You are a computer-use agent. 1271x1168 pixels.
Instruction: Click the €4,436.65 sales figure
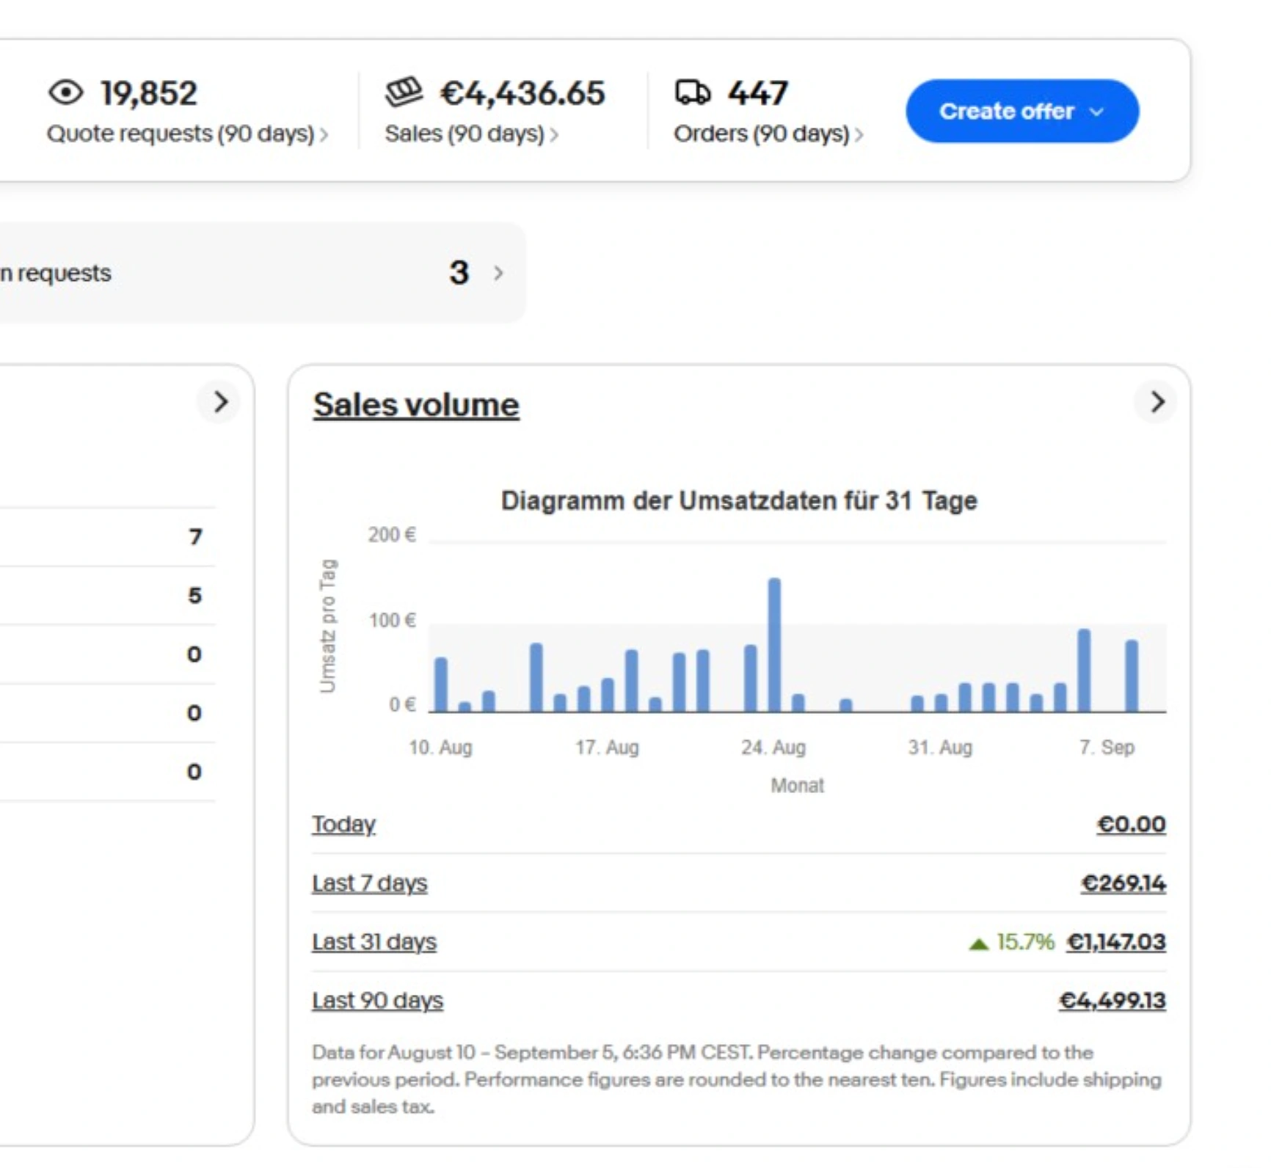pyautogui.click(x=522, y=93)
